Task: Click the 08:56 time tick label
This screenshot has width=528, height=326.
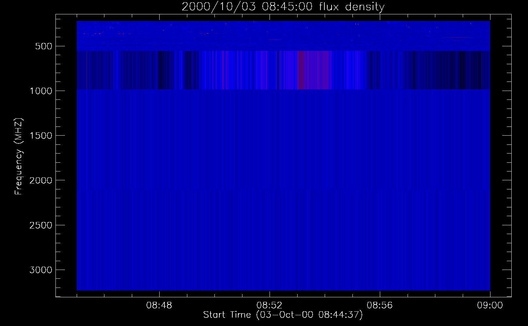Action: click(x=380, y=305)
